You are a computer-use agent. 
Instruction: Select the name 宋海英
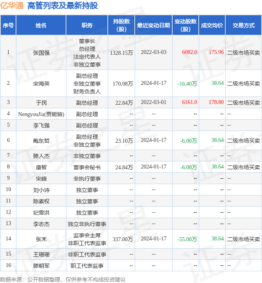[x=41, y=84]
